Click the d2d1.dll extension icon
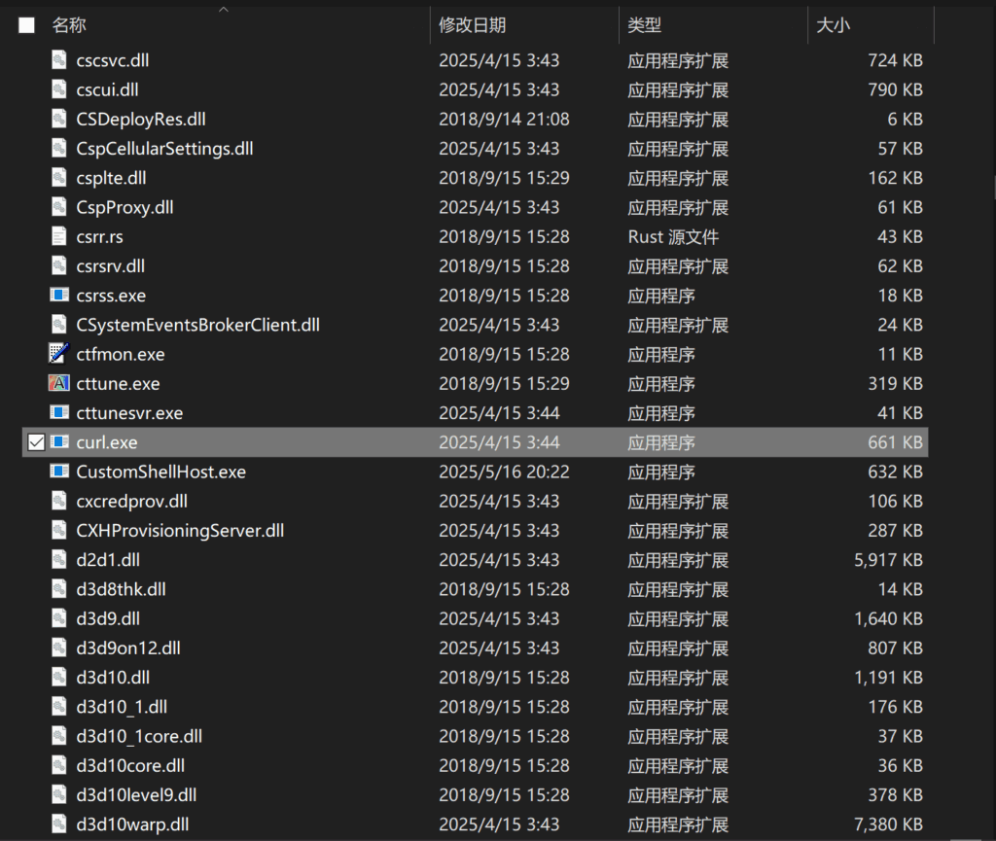Screen dimensions: 996x841 [x=58, y=560]
